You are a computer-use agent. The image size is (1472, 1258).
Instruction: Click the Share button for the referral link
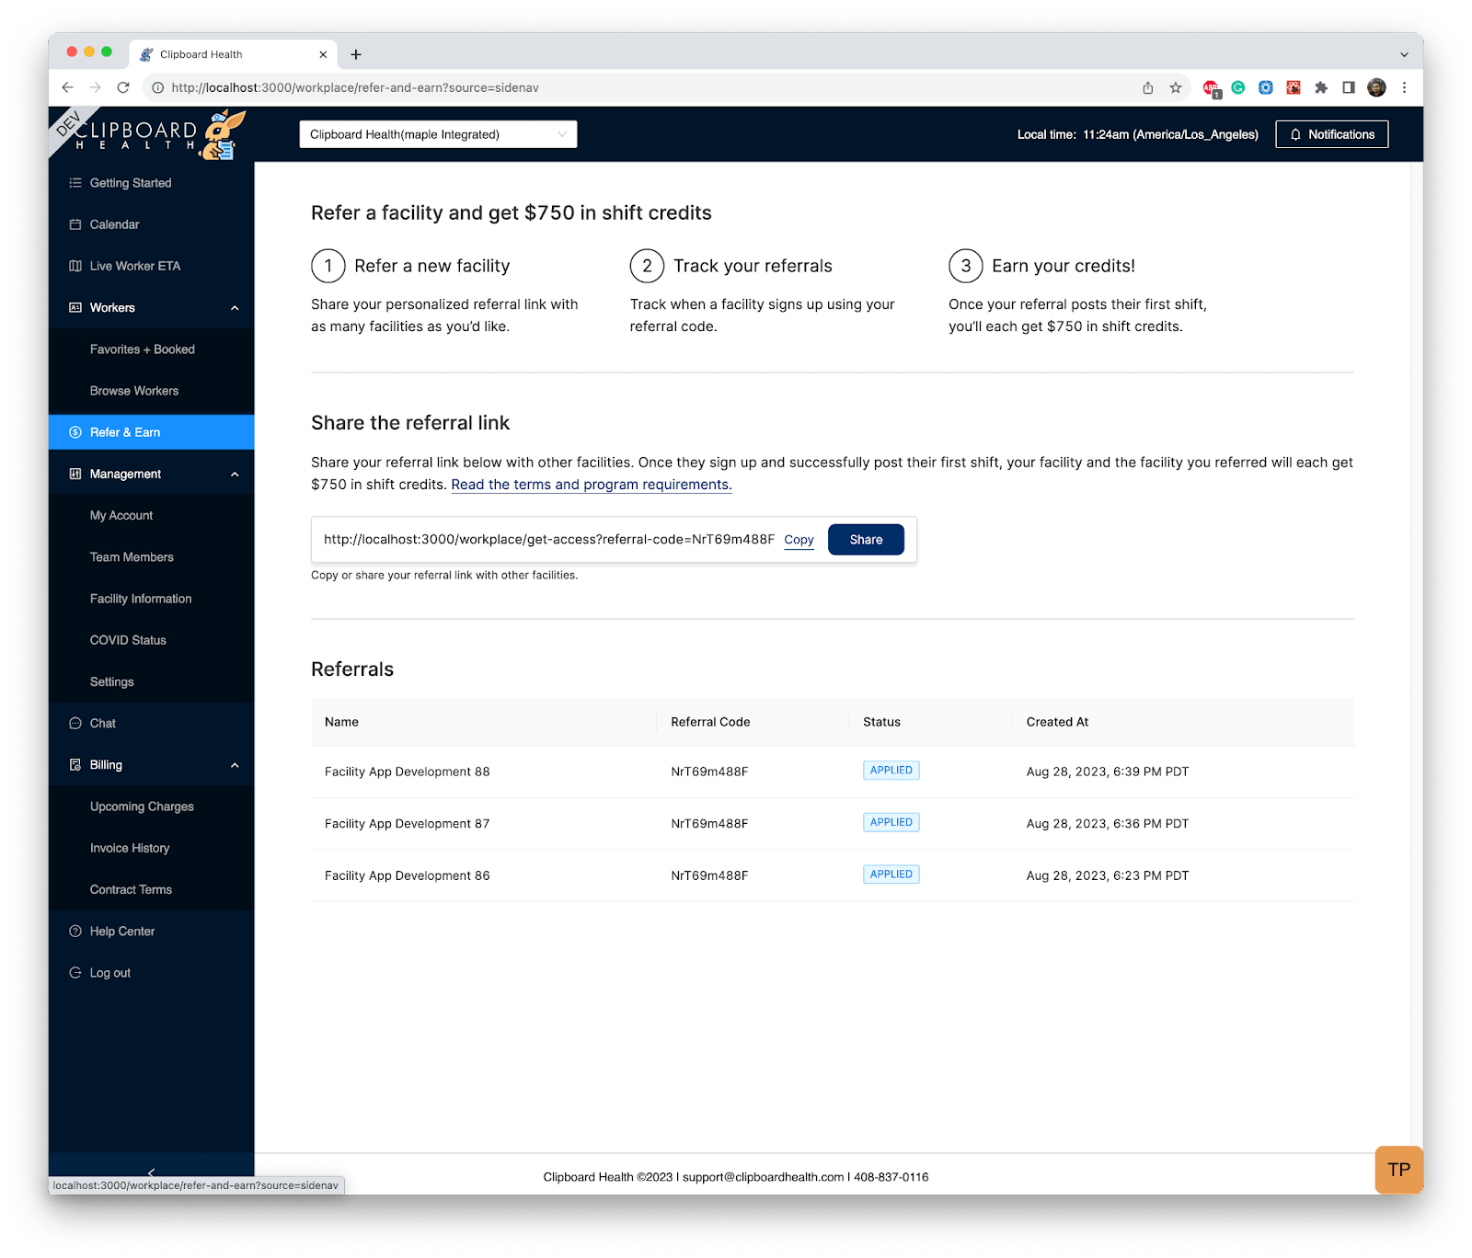pos(865,540)
